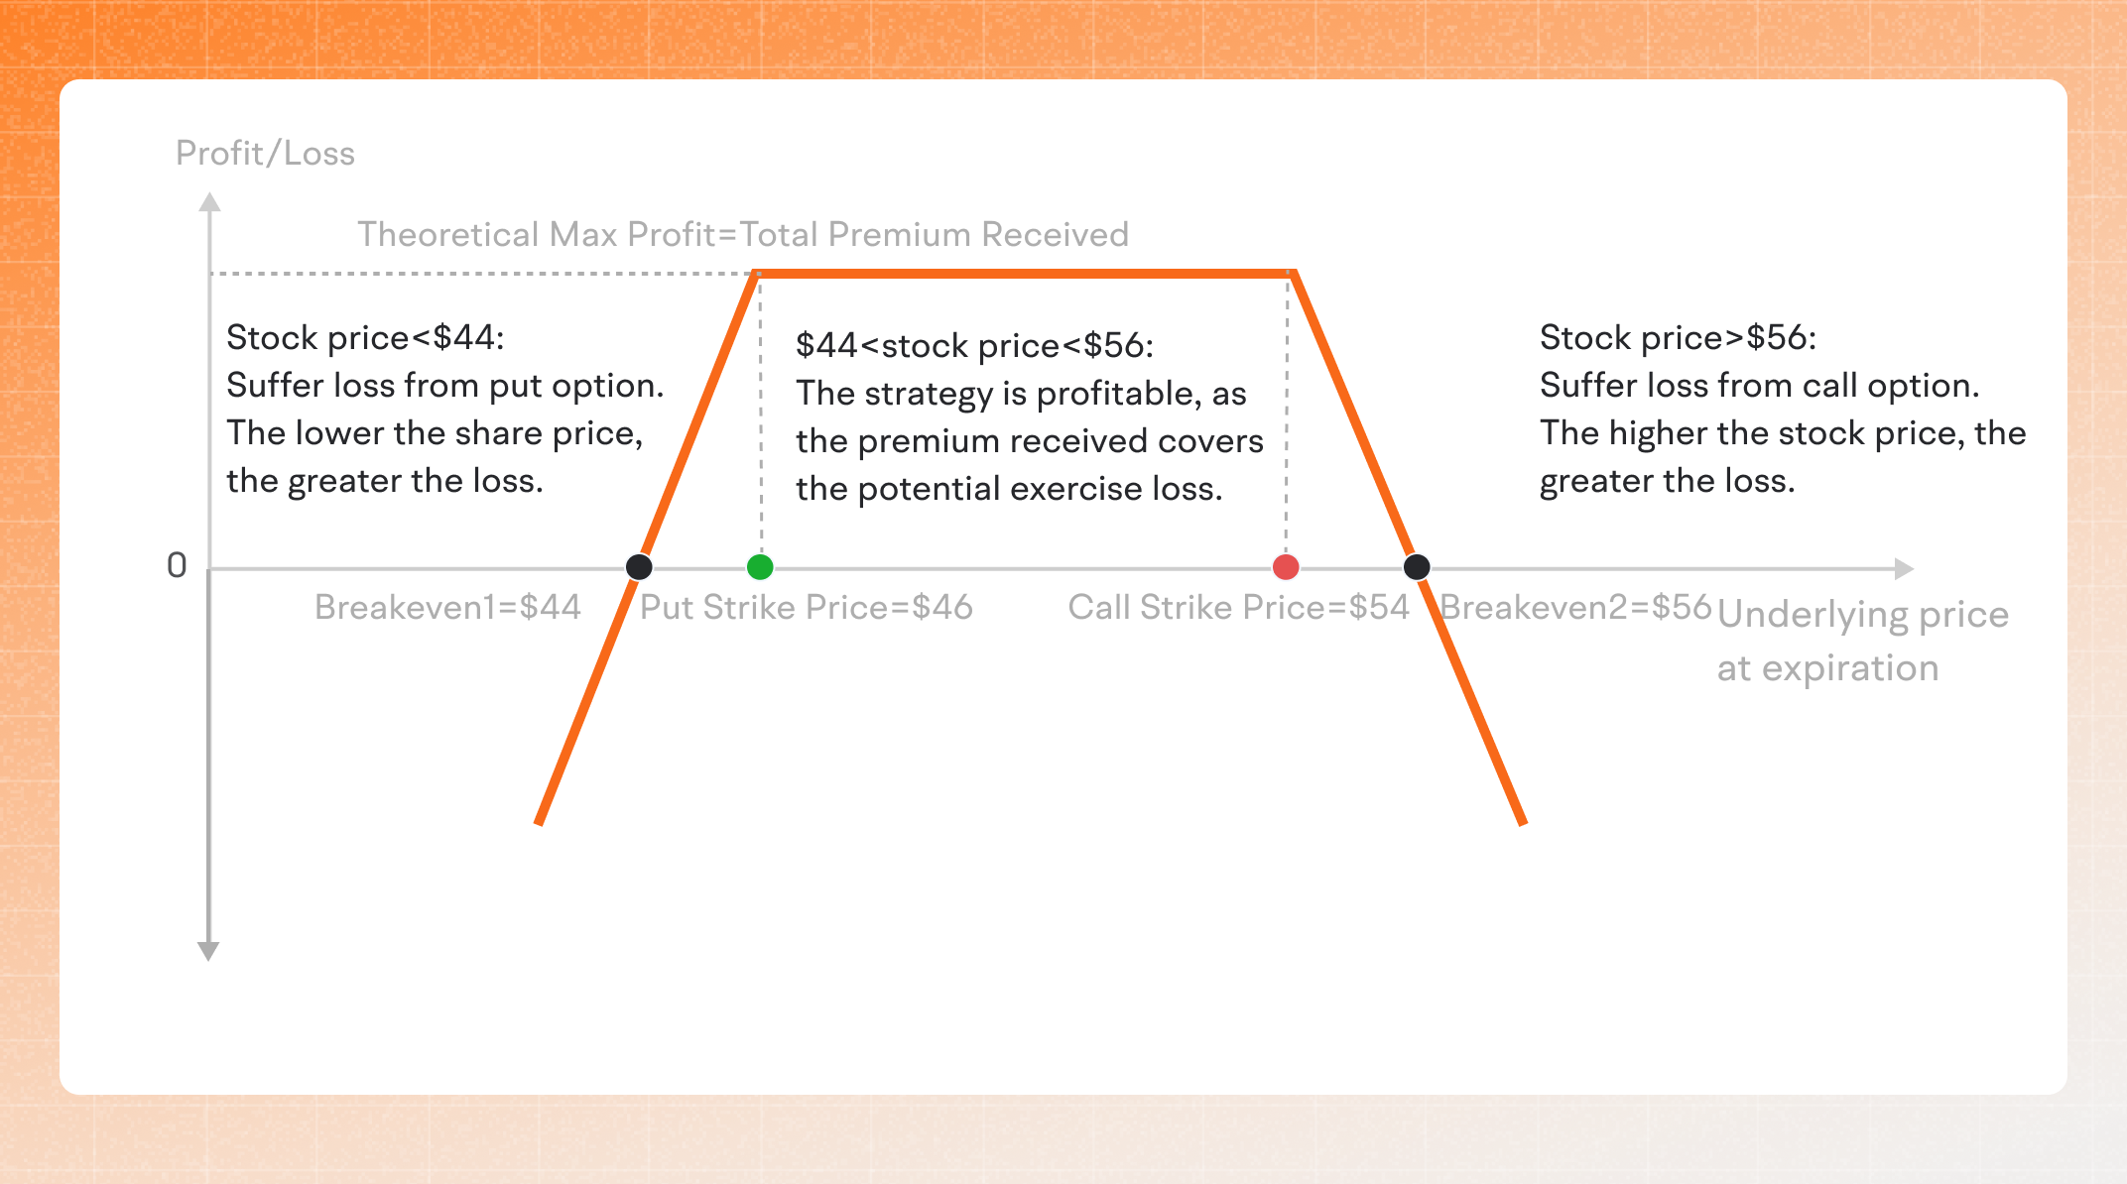Click the upward arrowhead on the Profit/Loss axis

tap(209, 203)
